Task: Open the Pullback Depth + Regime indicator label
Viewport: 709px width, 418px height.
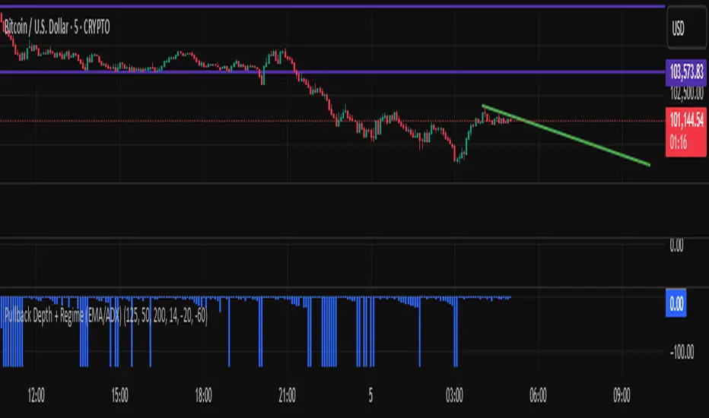Action: click(106, 316)
